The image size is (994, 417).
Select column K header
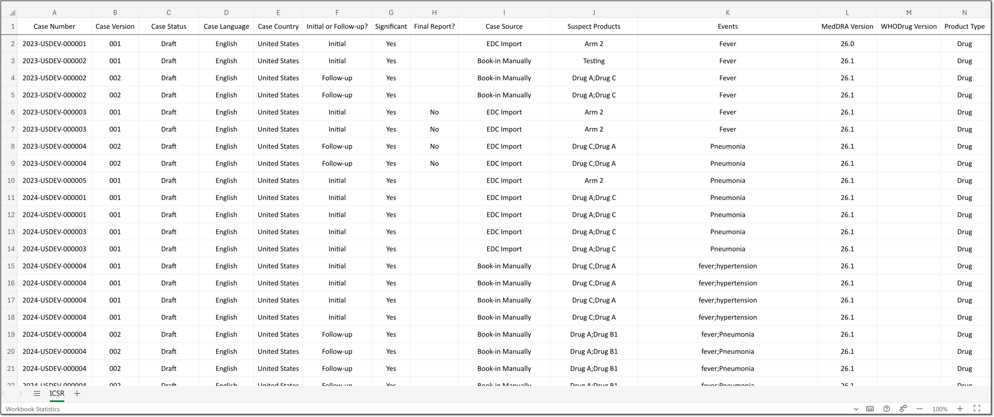click(x=728, y=13)
